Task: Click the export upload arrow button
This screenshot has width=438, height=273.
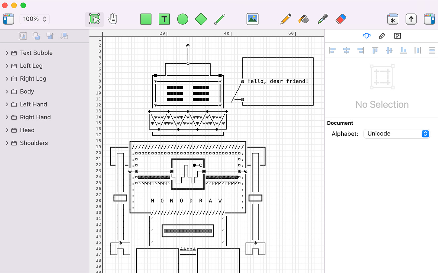Action: click(411, 19)
